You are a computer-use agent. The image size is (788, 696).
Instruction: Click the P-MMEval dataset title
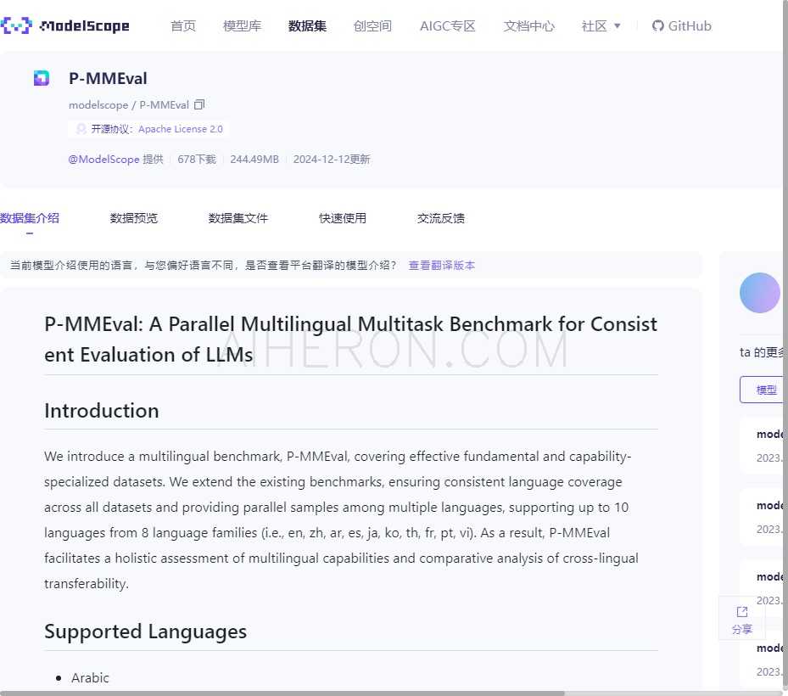108,78
